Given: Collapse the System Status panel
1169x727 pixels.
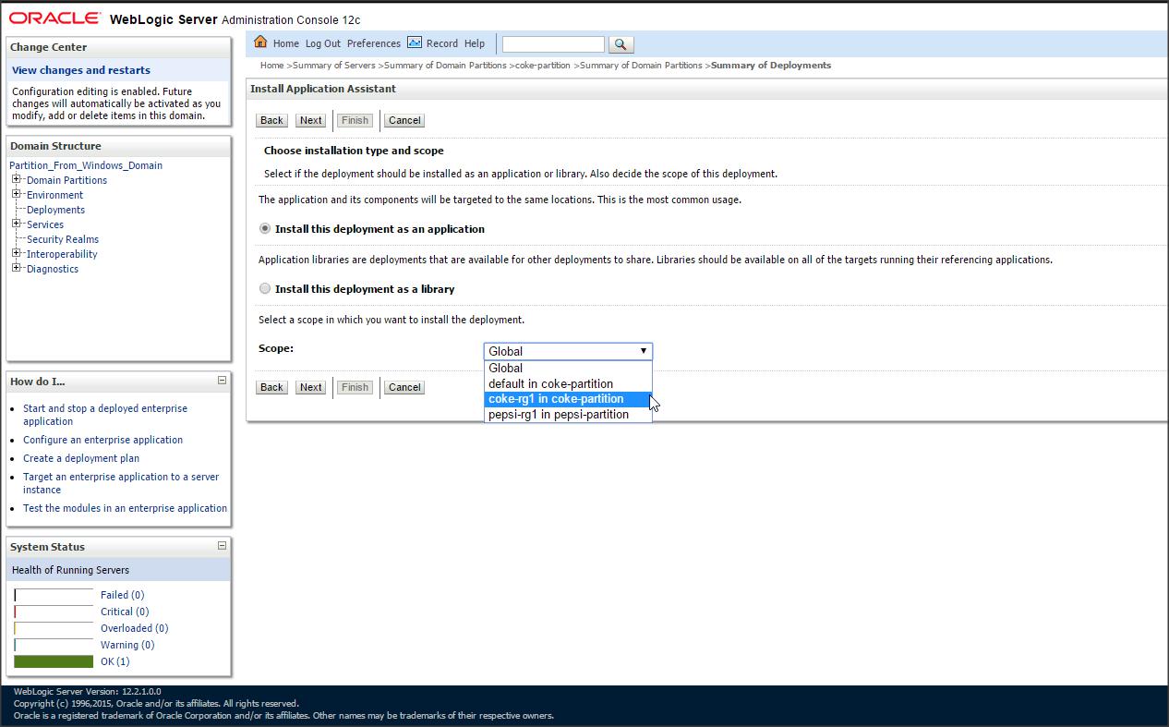Looking at the screenshot, I should tap(222, 546).
